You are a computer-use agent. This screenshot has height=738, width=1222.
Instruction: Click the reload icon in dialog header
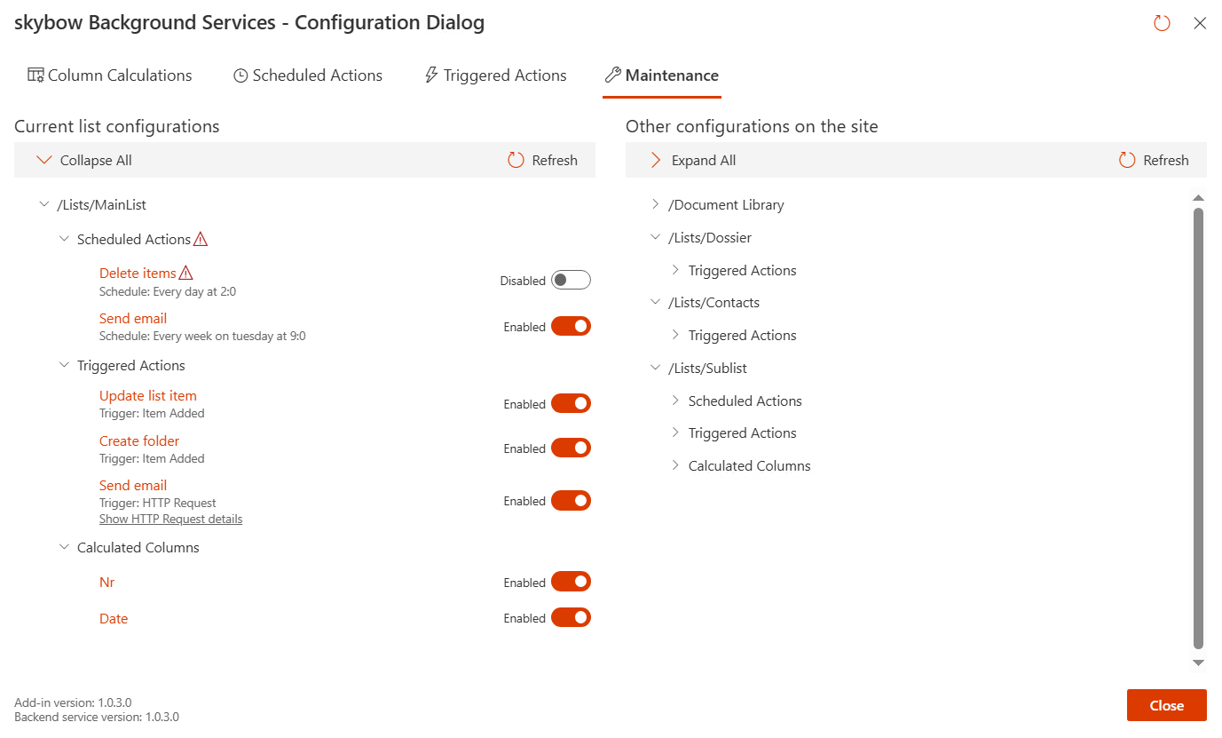coord(1162,24)
